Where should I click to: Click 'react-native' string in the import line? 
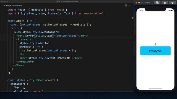pyautogui.click(x=93, y=13)
